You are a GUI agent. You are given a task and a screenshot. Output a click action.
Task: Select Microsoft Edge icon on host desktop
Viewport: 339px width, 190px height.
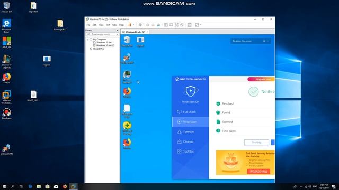(6, 26)
